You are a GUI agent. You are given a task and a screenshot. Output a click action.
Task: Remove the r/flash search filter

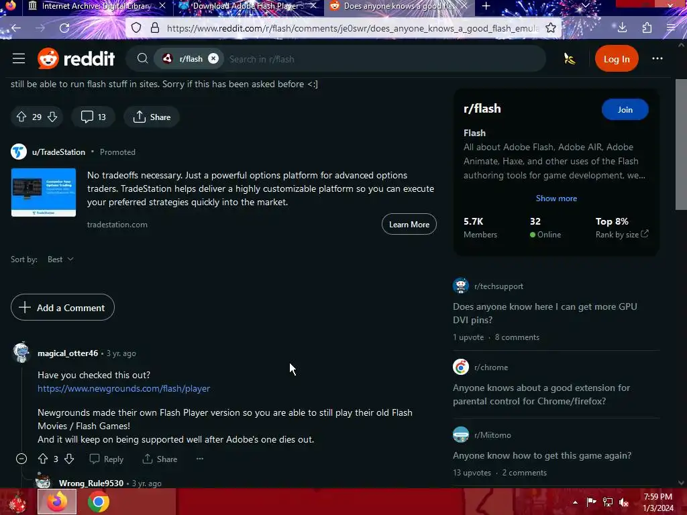(213, 59)
